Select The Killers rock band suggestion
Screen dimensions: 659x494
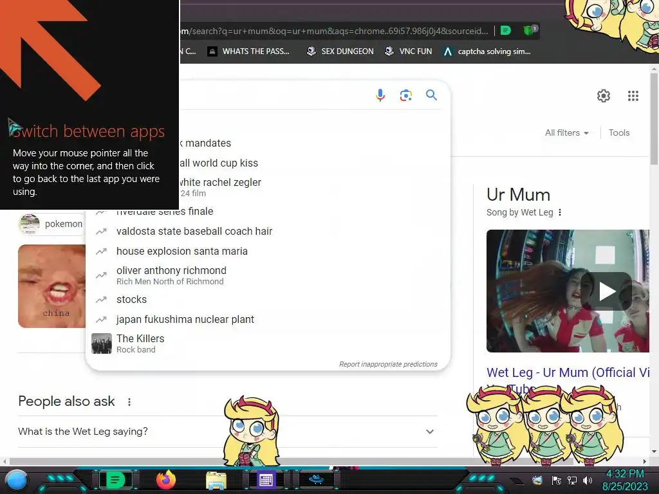pyautogui.click(x=268, y=343)
